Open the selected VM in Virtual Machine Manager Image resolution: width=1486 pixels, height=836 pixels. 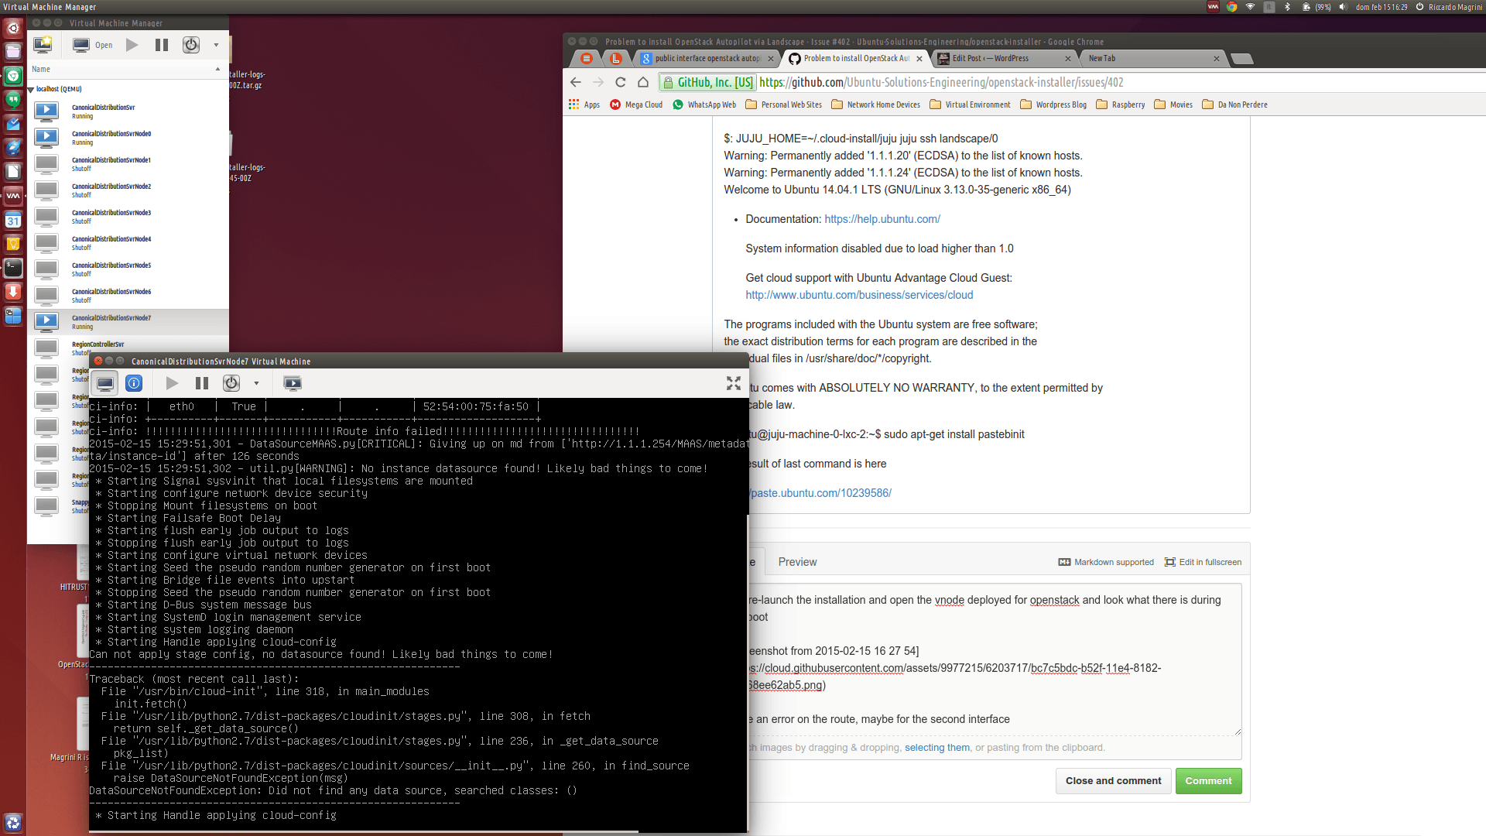coord(93,45)
